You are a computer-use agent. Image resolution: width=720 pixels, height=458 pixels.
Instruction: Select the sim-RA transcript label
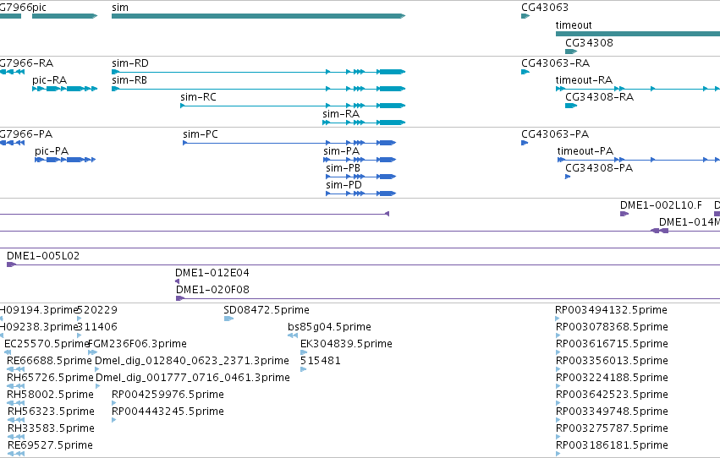(x=341, y=114)
